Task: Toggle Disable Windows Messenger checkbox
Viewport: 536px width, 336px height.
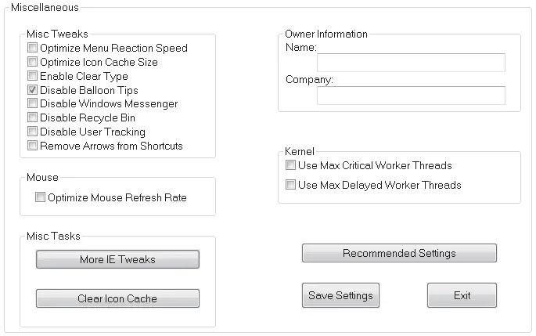Action: click(33, 104)
